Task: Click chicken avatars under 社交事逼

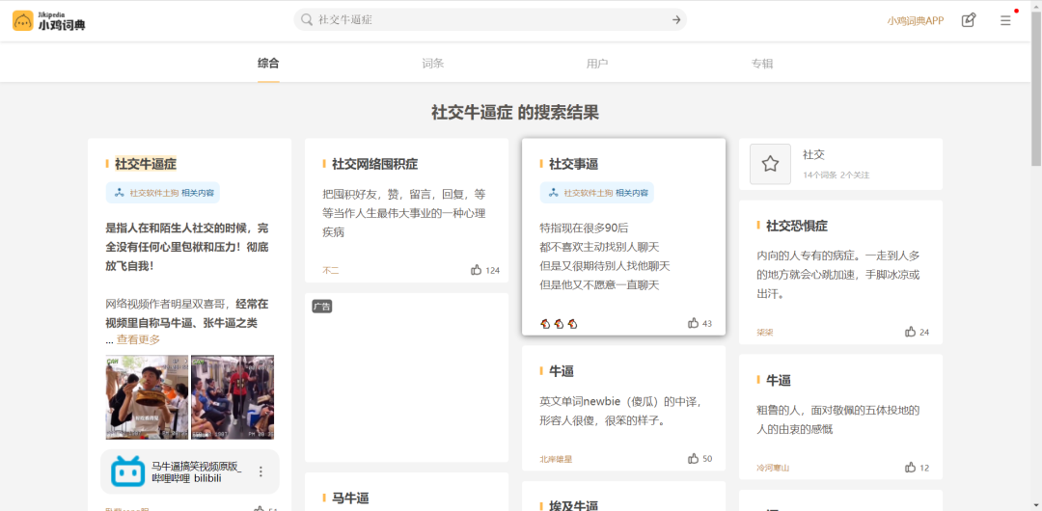Action: pyautogui.click(x=559, y=324)
